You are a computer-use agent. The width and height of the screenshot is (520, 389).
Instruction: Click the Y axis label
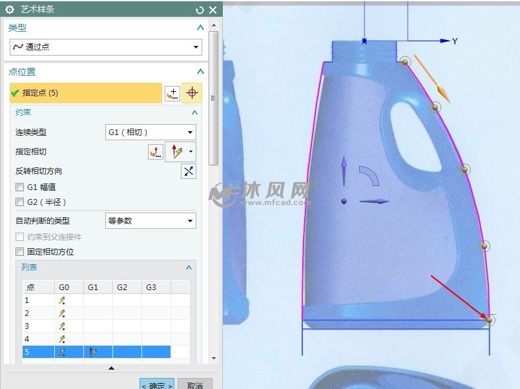coord(455,41)
